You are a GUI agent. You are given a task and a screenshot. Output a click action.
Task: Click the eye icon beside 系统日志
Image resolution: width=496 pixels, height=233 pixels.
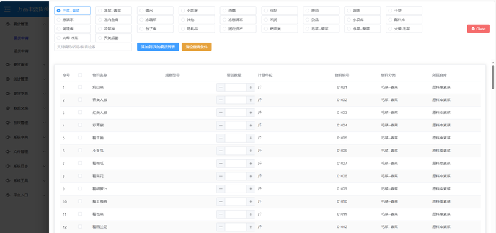pyautogui.click(x=8, y=166)
